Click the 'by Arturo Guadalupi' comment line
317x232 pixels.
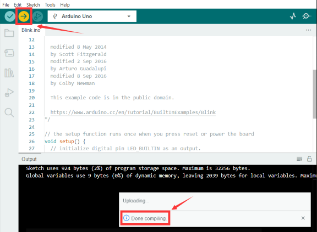[x=78, y=69]
